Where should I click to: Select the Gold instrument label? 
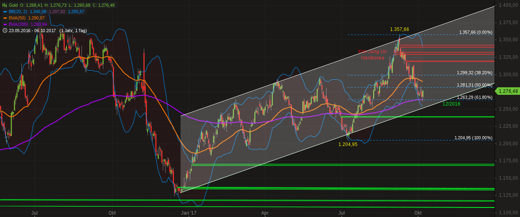[x=14, y=5]
